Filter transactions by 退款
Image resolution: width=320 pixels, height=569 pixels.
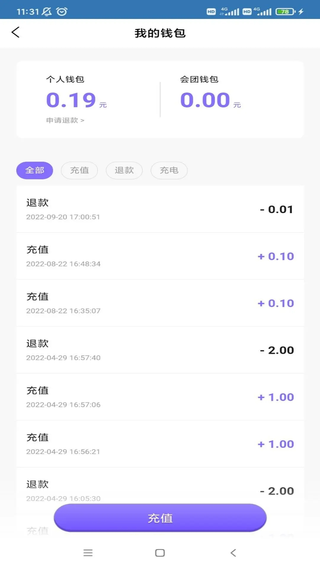(x=124, y=170)
